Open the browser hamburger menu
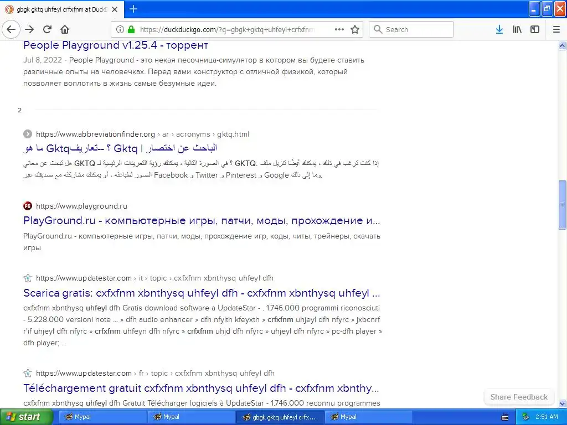The image size is (567, 425). (x=556, y=29)
